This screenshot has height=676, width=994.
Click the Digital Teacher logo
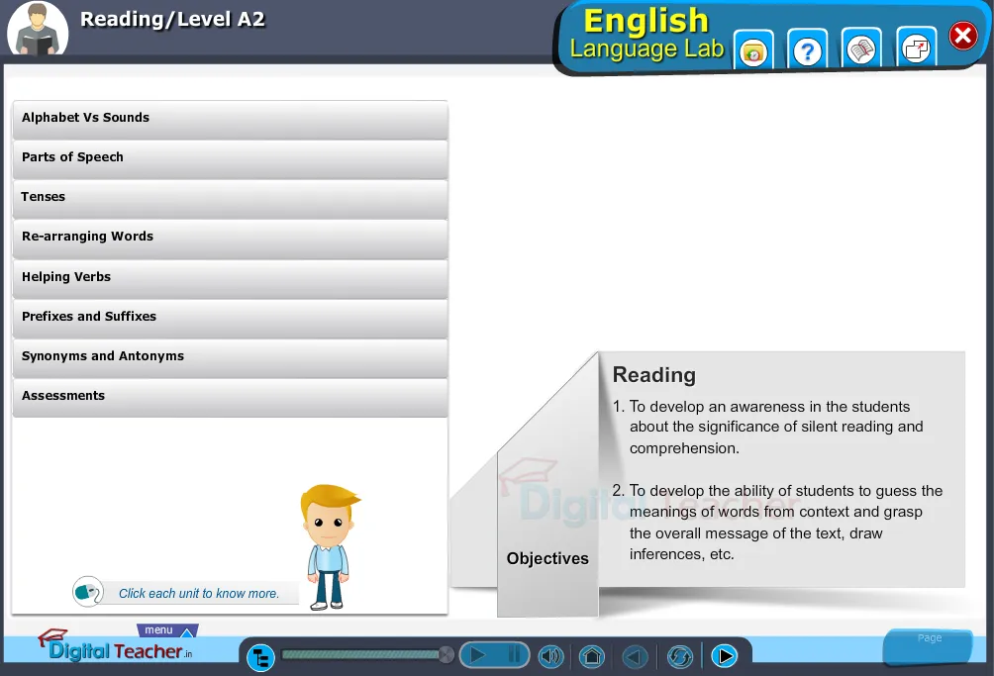click(x=116, y=646)
